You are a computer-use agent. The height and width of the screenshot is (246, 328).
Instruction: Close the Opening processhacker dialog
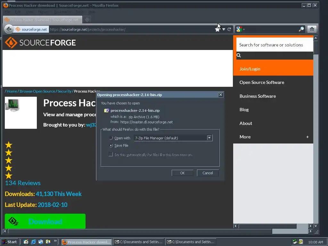[x=220, y=95]
